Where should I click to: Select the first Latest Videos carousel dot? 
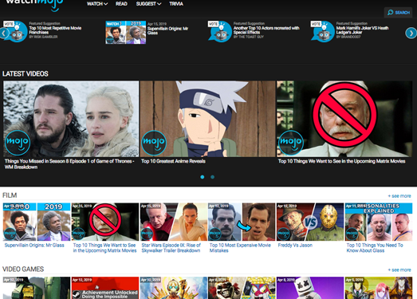pyautogui.click(x=203, y=177)
